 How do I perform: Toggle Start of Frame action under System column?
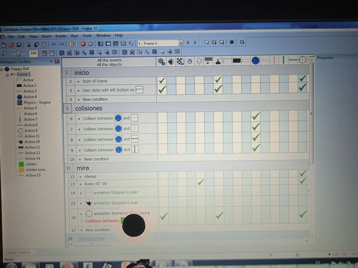point(162,81)
